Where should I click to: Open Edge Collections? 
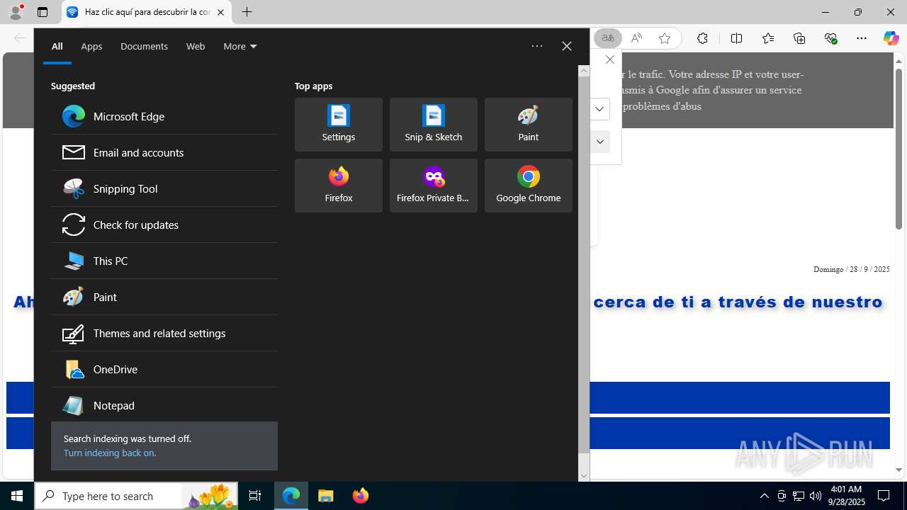point(799,38)
